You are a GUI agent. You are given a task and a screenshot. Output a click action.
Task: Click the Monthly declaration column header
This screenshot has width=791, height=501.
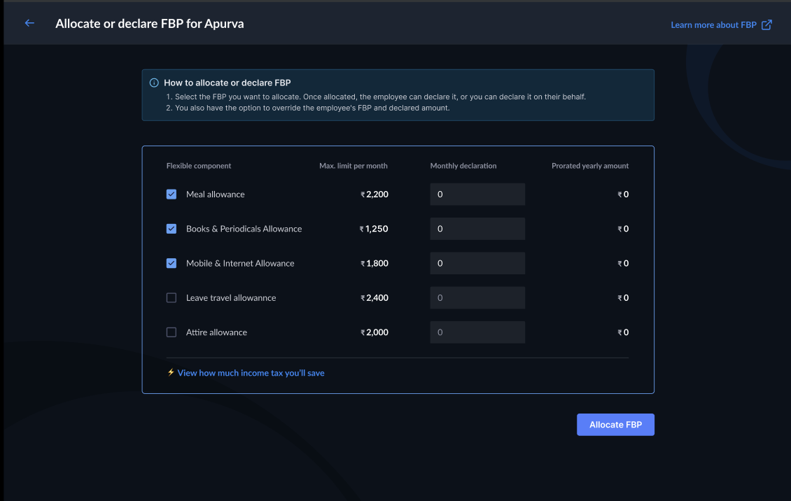463,166
